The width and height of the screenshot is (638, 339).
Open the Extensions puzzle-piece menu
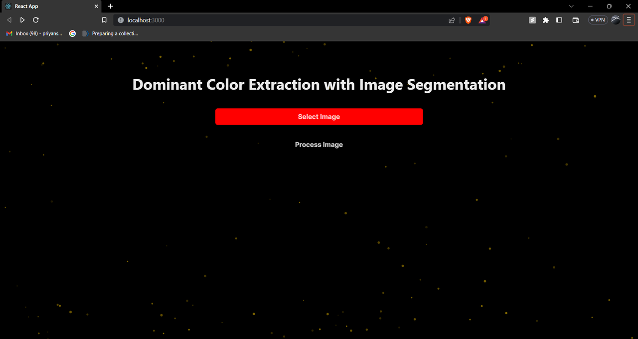[546, 20]
